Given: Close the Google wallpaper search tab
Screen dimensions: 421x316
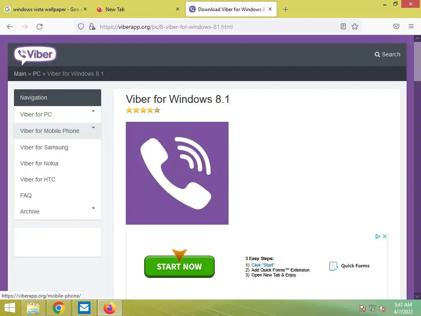Looking at the screenshot, I should coord(85,9).
